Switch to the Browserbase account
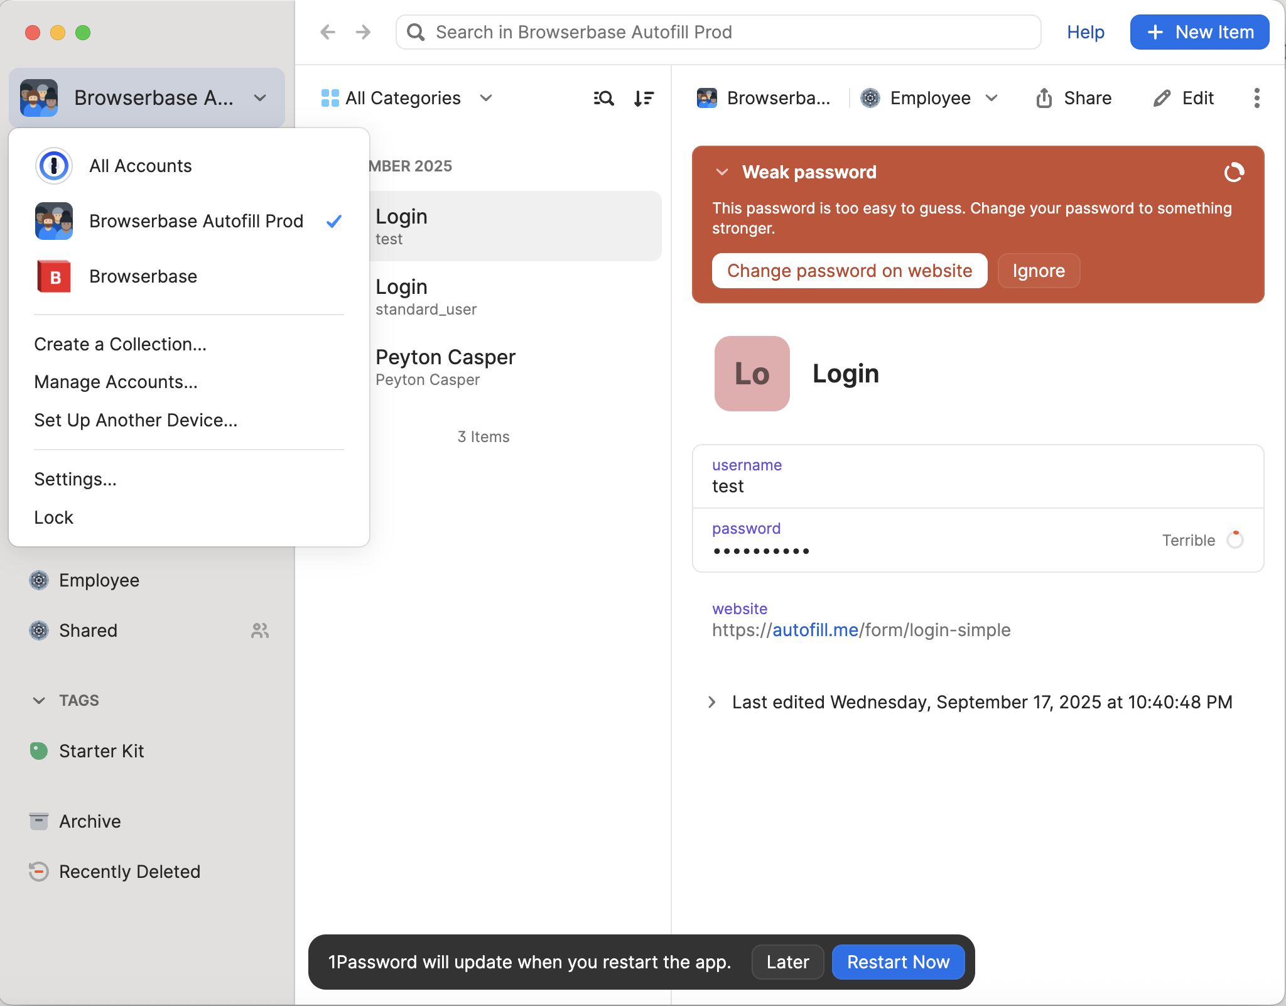 pyautogui.click(x=143, y=276)
